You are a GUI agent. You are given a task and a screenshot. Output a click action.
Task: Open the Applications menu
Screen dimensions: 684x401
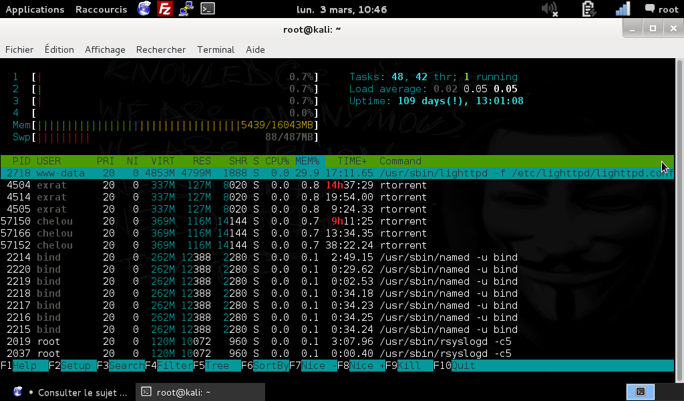35,9
